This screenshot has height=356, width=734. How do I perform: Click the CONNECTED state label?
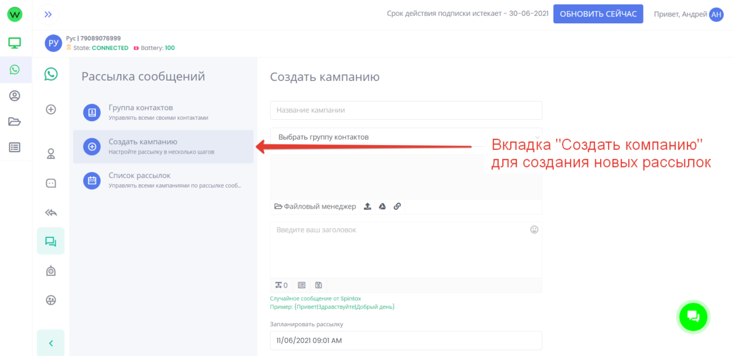(x=110, y=48)
